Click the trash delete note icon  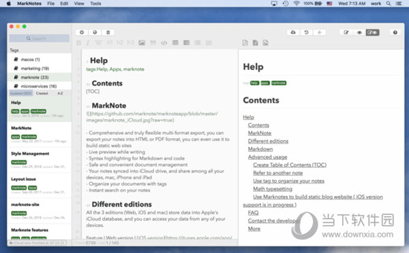108,32
